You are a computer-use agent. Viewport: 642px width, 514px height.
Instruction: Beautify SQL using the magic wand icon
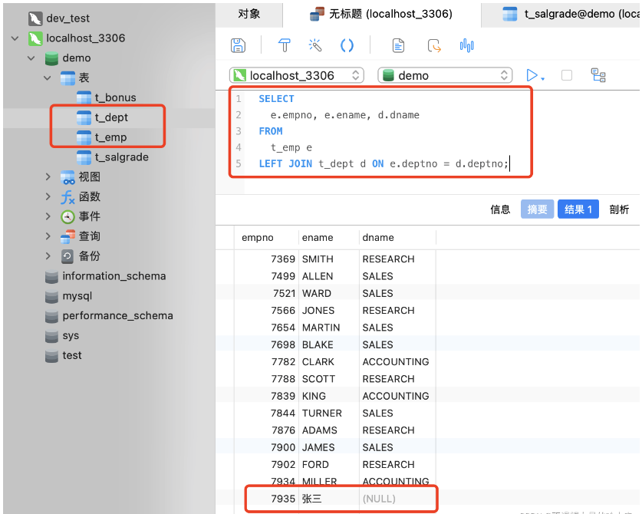pos(315,45)
